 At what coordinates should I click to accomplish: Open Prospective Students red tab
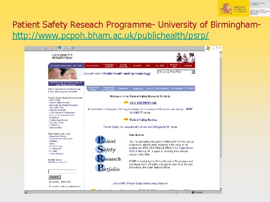click(x=109, y=65)
